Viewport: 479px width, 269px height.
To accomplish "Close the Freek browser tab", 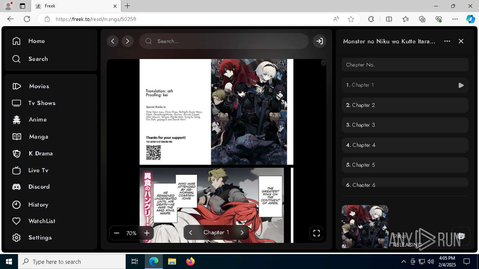I will tap(115, 6).
